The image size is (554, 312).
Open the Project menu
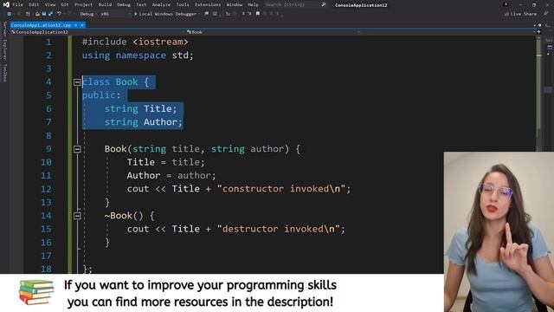pyautogui.click(x=83, y=4)
